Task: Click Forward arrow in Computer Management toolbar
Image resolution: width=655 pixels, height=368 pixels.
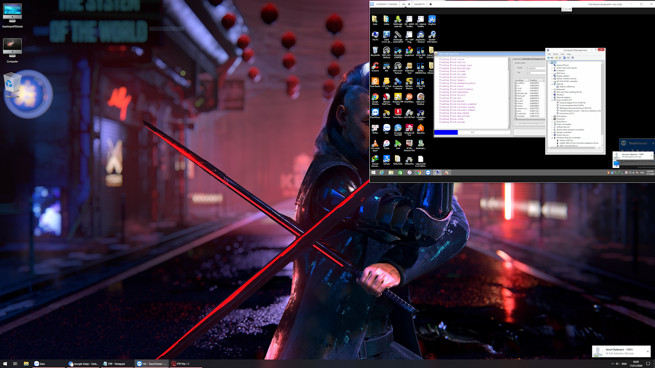Action: tap(552, 58)
